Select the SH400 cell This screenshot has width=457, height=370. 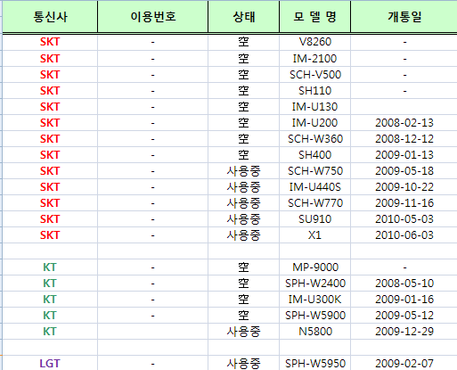(x=315, y=155)
